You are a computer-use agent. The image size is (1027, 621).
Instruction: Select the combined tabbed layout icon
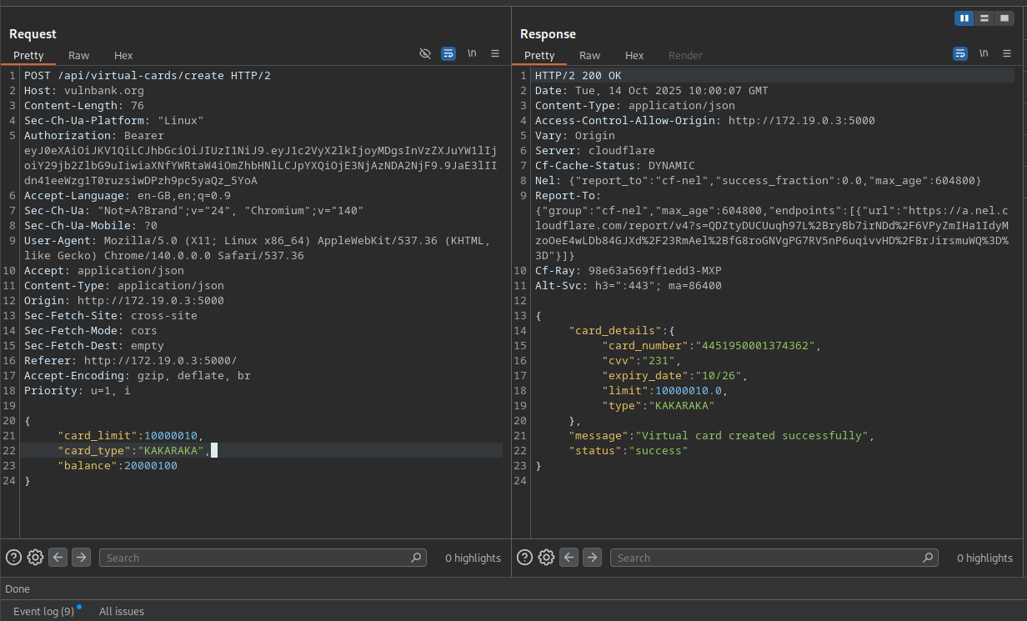(1004, 18)
